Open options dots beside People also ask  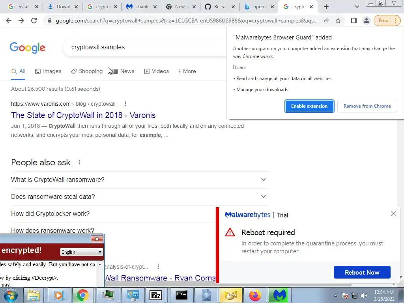[x=79, y=162]
